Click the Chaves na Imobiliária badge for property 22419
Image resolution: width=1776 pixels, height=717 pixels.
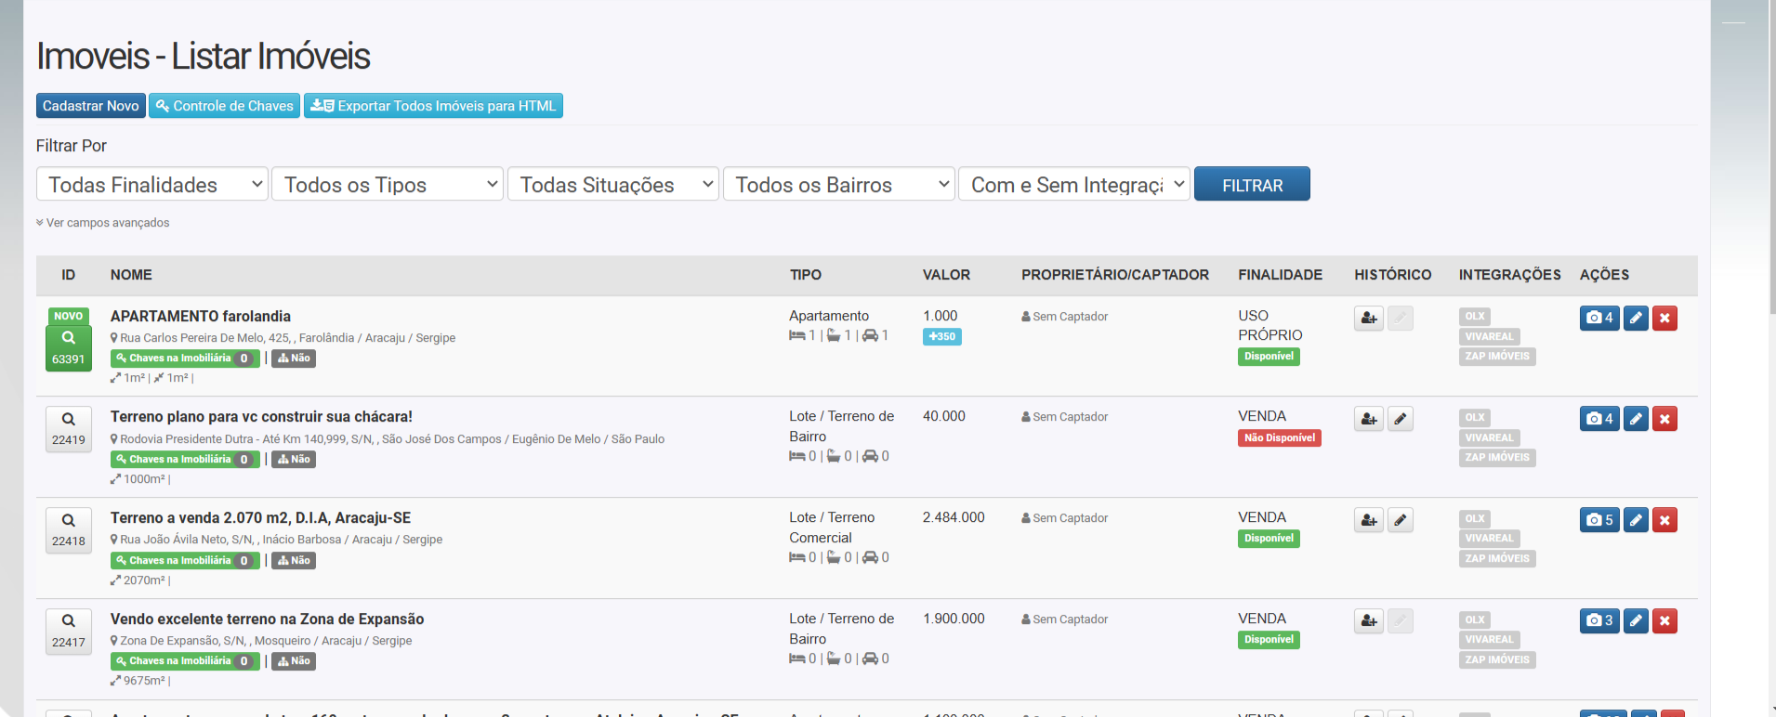(184, 459)
